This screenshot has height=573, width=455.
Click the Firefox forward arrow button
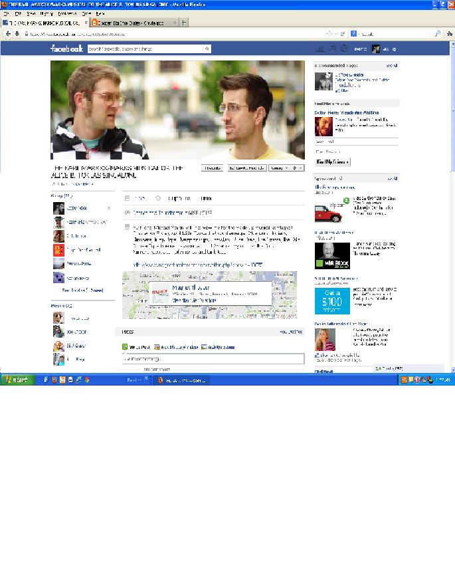tap(17, 34)
